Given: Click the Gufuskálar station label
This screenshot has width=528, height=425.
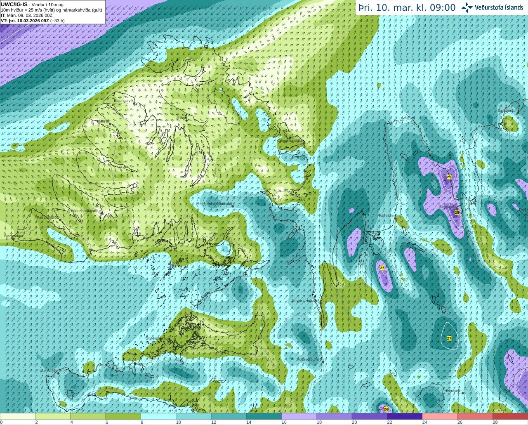Looking at the screenshot, I should (48, 371).
